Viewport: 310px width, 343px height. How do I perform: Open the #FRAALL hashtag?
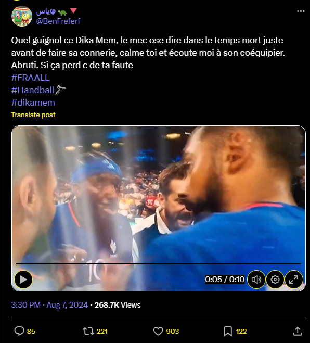coord(30,78)
